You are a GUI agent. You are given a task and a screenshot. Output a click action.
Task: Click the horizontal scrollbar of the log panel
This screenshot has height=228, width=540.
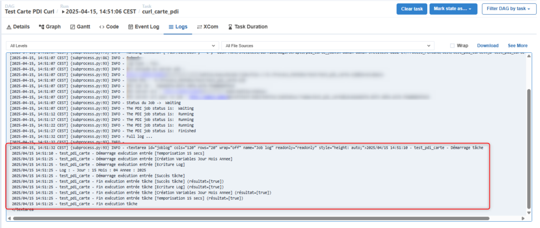click(x=252, y=218)
